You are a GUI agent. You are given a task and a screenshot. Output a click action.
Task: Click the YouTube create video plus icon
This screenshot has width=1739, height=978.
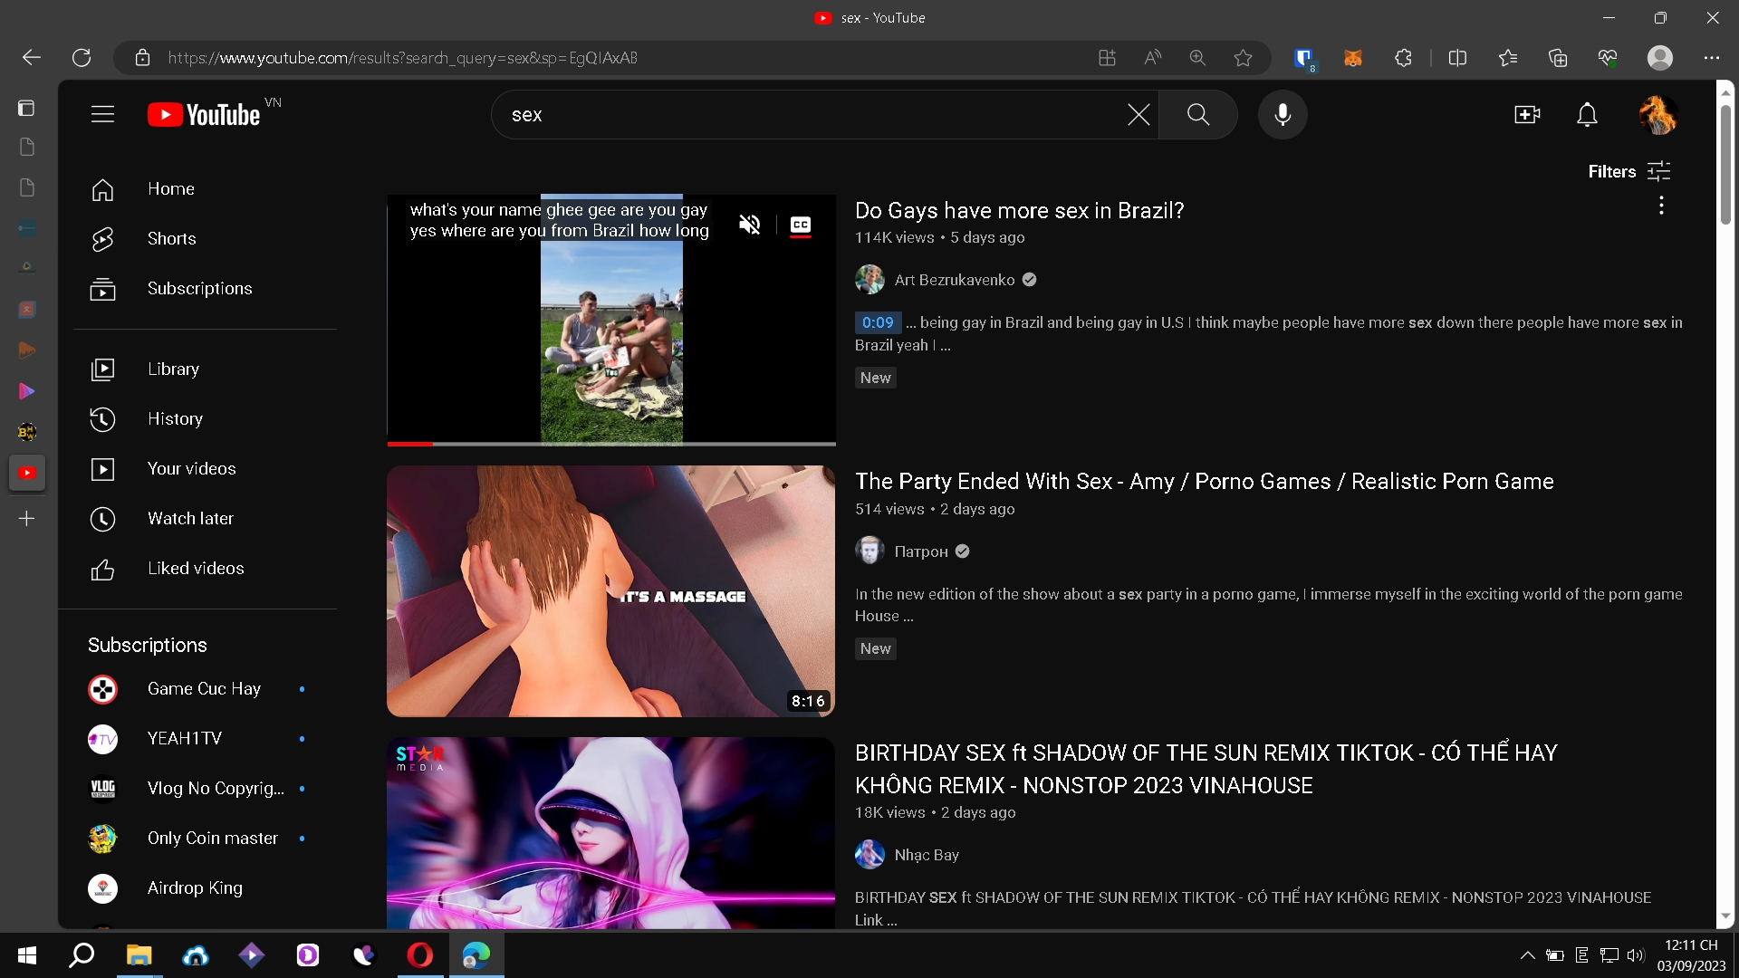coord(1526,115)
